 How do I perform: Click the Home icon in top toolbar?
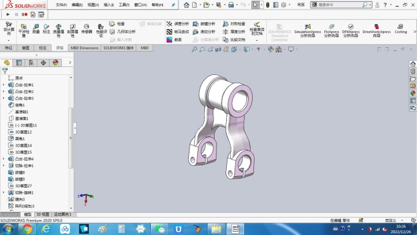pyautogui.click(x=186, y=5)
